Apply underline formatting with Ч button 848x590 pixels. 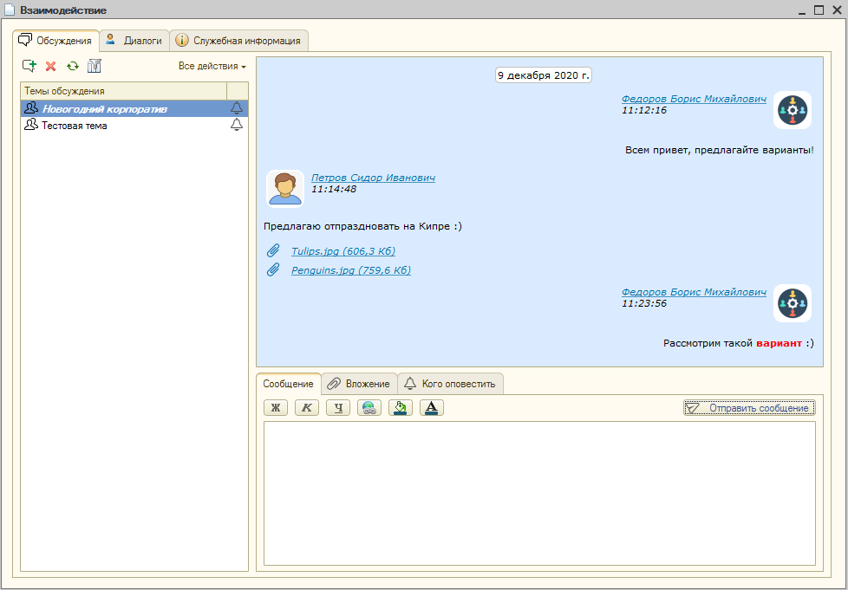point(338,408)
